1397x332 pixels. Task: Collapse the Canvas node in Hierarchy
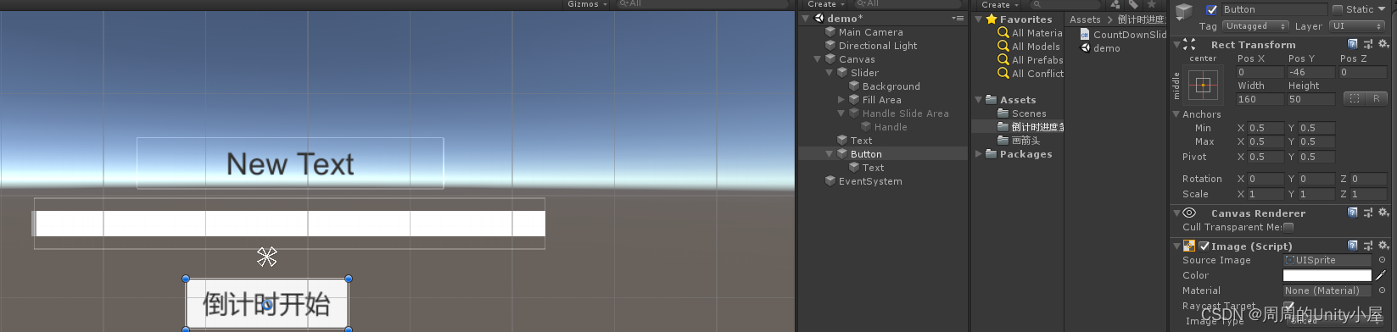(x=818, y=59)
